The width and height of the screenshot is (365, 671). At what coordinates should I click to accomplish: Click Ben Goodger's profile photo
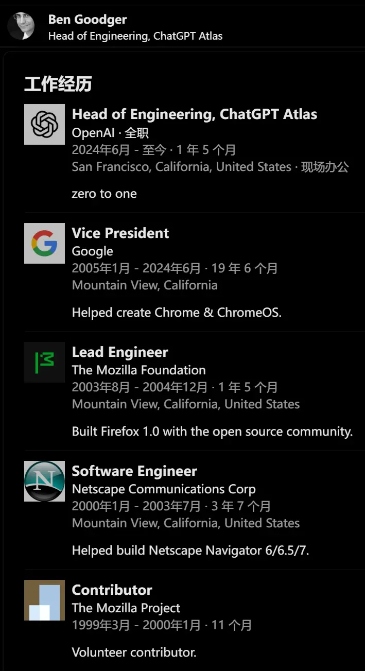(21, 26)
